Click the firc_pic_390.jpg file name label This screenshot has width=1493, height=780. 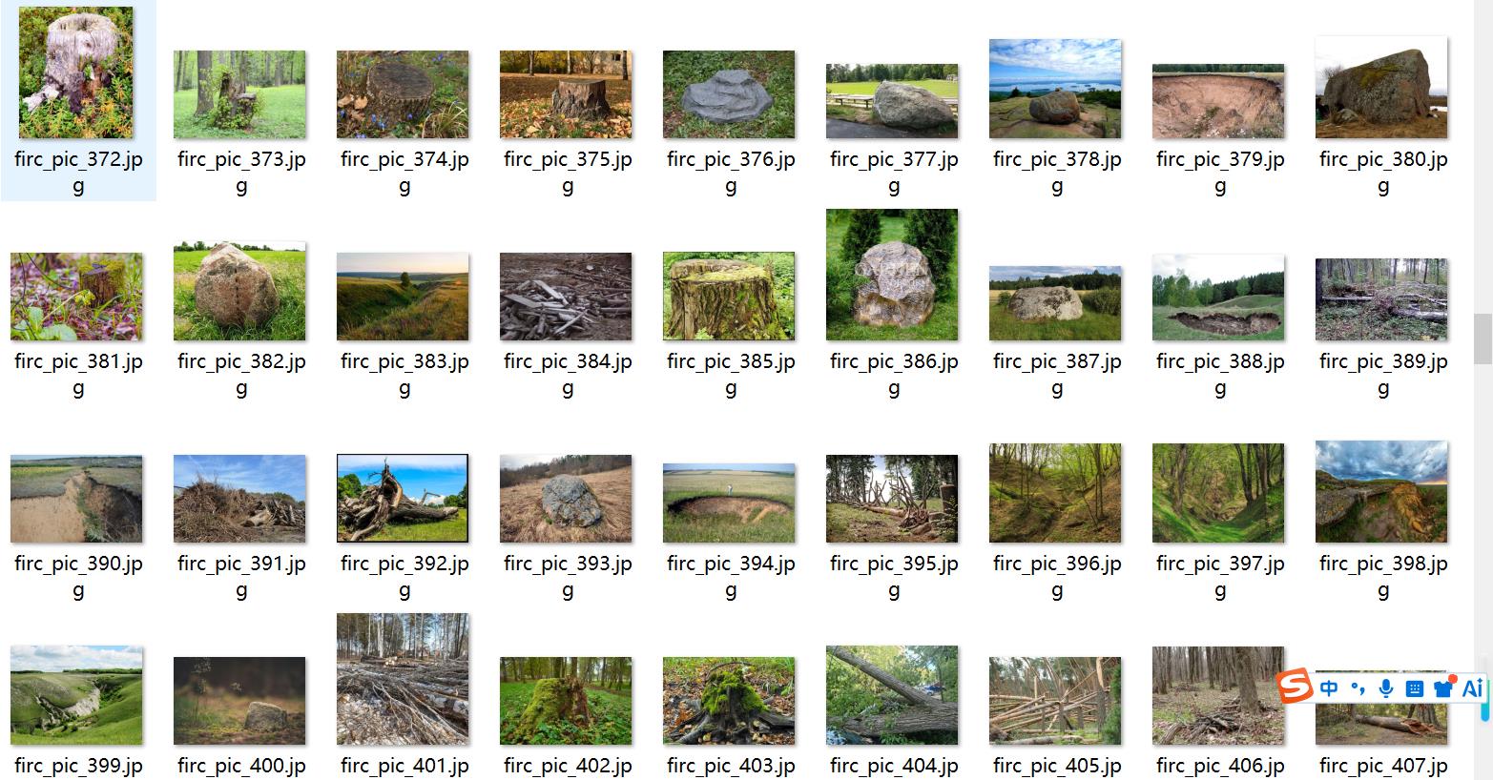point(78,577)
